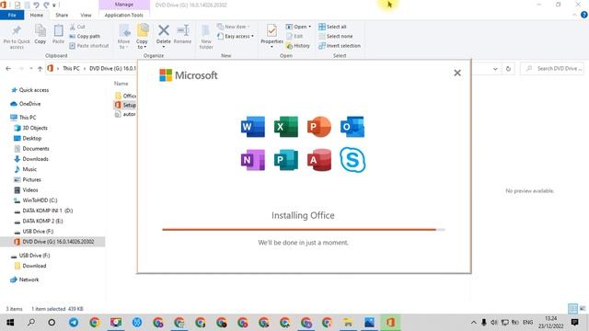Click the Excel icon in Office installer
This screenshot has height=331, width=589.
pos(286,127)
